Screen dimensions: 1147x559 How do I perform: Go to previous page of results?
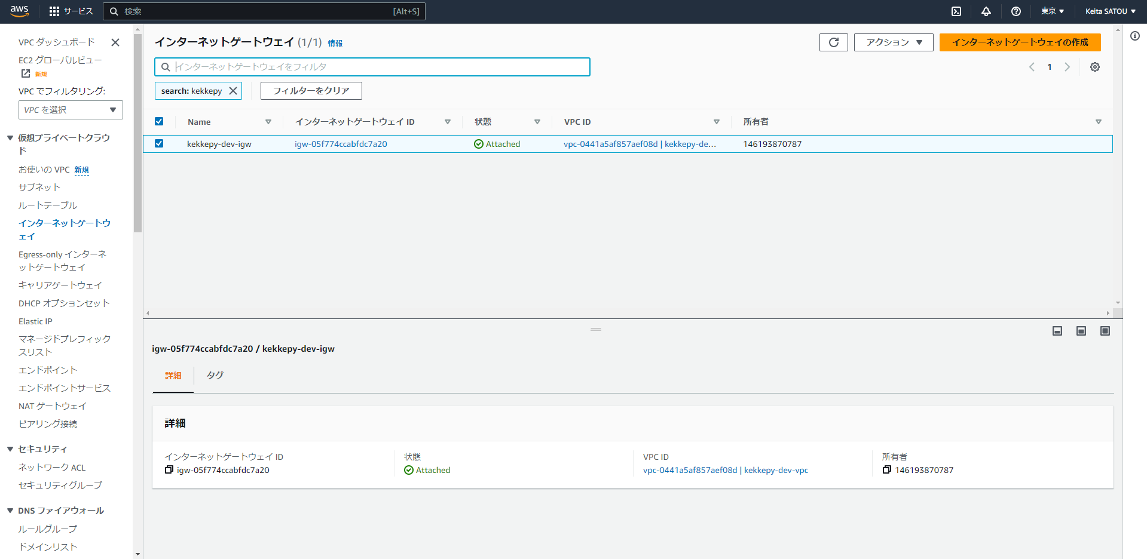(1032, 67)
